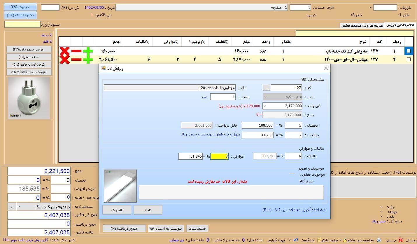
Task: Click the red minus icon on row 1
Action: tap(76, 51)
